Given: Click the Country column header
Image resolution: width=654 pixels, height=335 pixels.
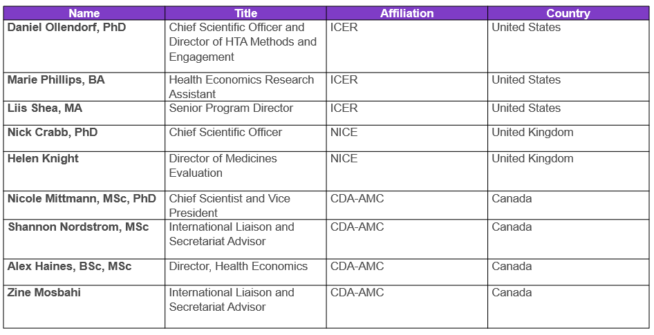Looking at the screenshot, I should [x=568, y=13].
